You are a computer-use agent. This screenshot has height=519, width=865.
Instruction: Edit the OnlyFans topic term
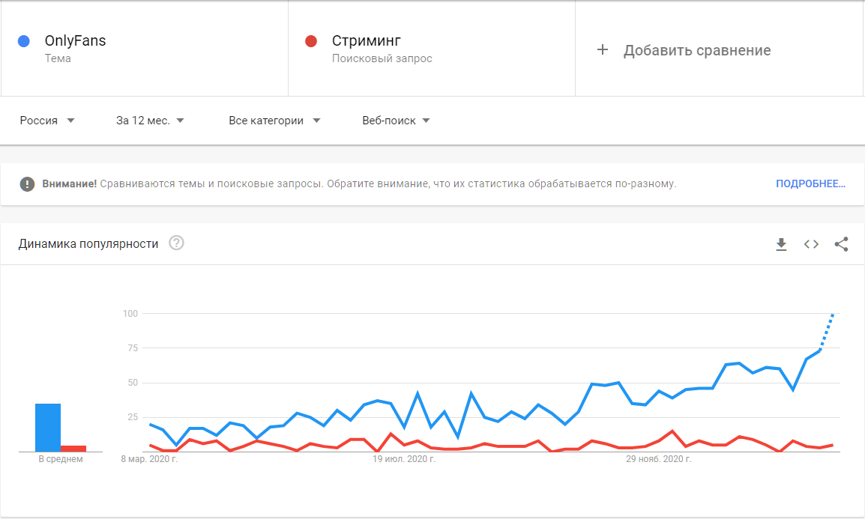75,41
